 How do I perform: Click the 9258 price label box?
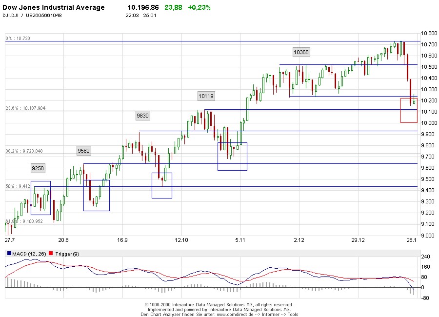tap(38, 168)
